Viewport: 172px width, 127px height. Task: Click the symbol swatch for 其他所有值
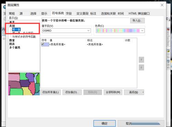[x=45, y=44]
